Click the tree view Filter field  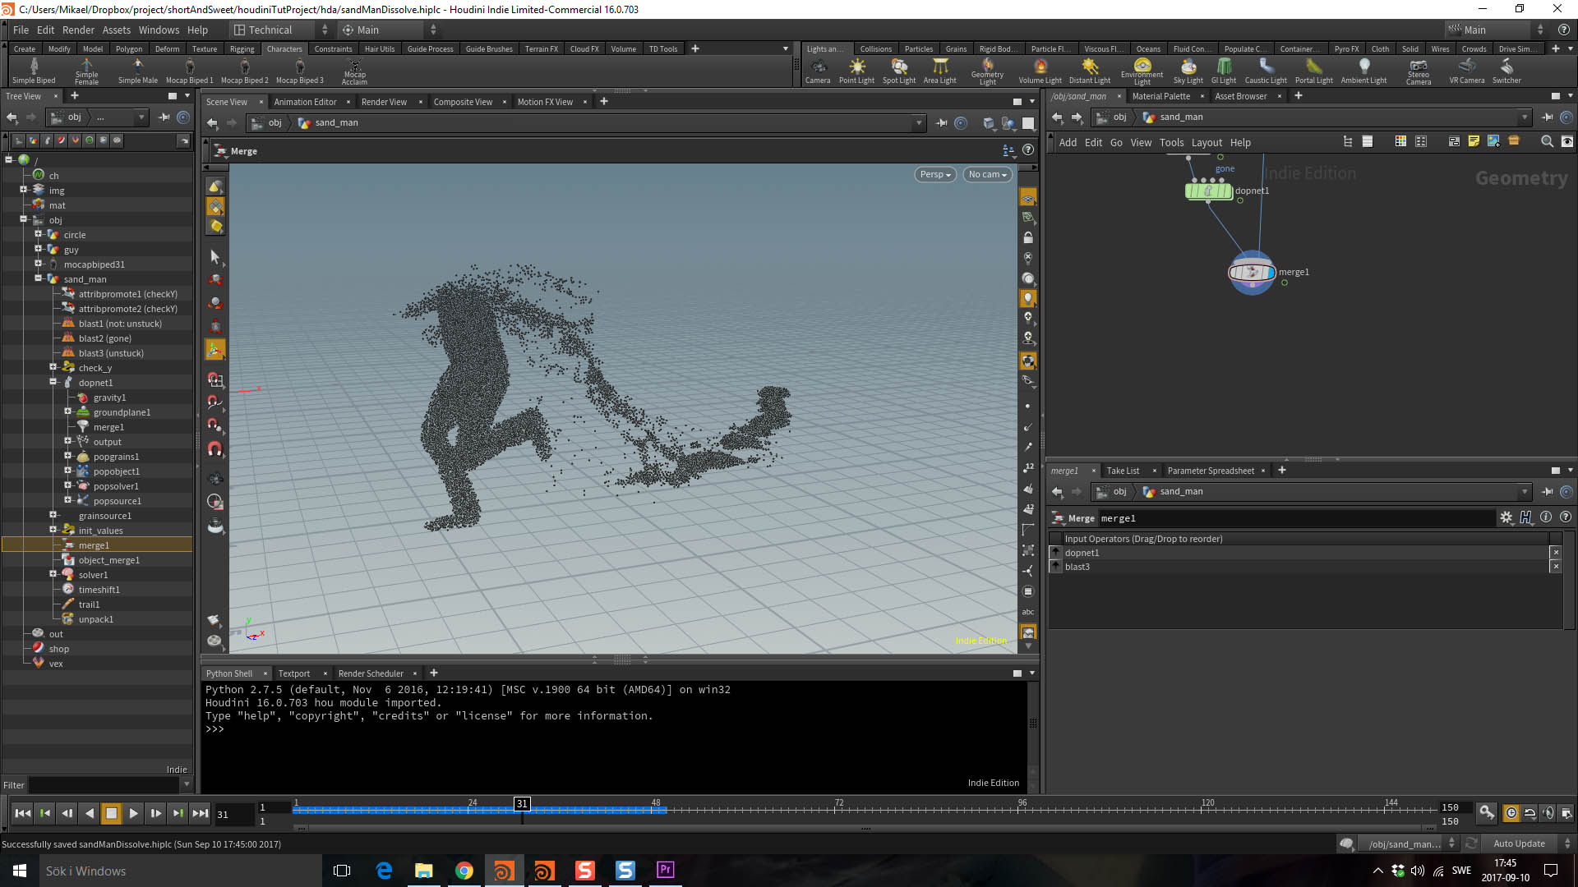pyautogui.click(x=104, y=785)
